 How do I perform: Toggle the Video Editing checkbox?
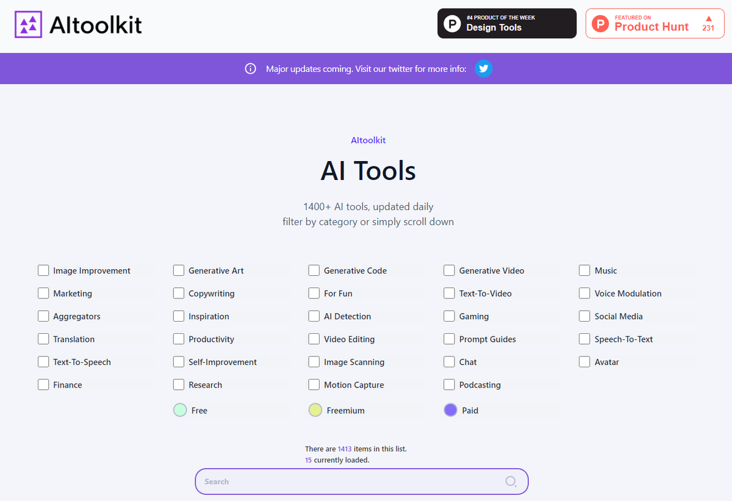[314, 339]
